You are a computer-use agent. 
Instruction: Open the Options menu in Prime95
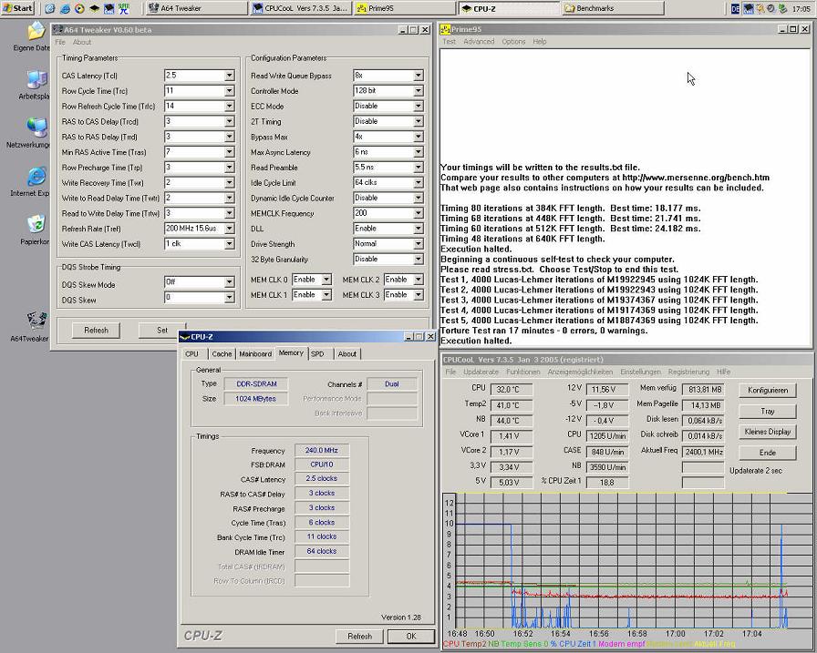513,41
